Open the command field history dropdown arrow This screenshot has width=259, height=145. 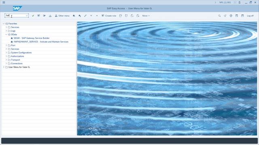(27, 16)
